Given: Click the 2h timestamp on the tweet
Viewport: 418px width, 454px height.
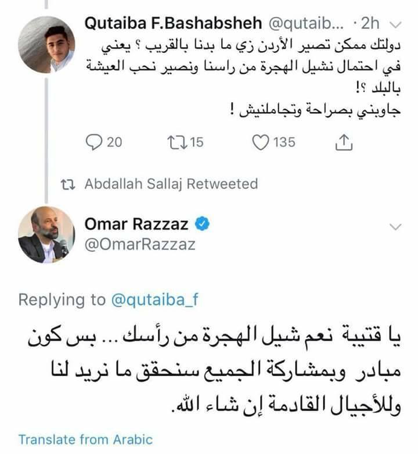Looking at the screenshot, I should pos(369,24).
